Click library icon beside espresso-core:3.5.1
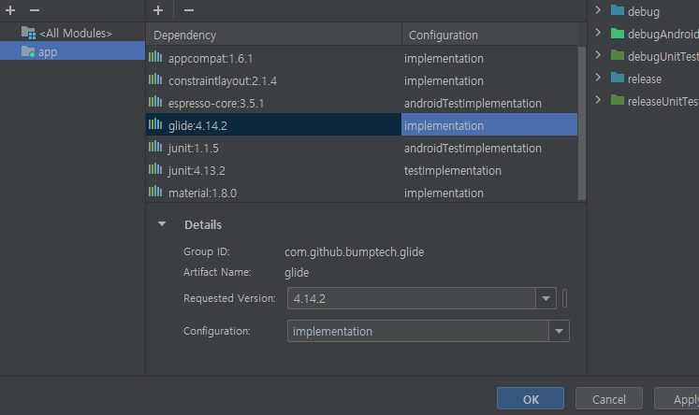 tap(155, 102)
